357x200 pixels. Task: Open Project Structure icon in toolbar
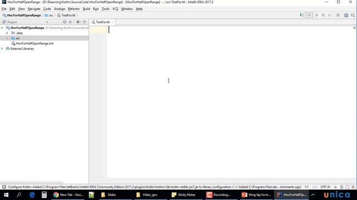click(346, 15)
